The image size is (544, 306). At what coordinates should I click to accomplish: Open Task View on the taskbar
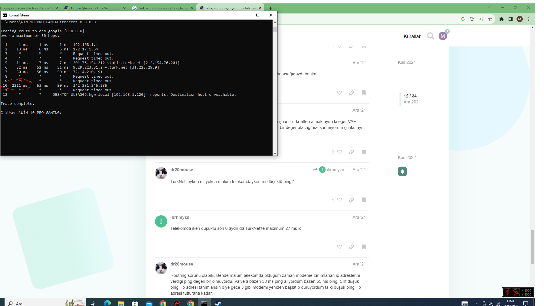(x=93, y=303)
